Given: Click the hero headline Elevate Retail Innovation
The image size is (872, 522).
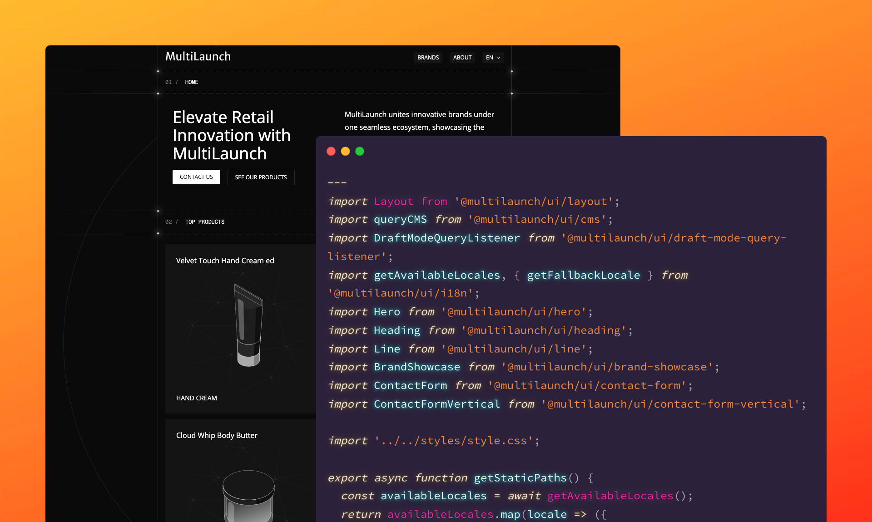Looking at the screenshot, I should coord(232,135).
